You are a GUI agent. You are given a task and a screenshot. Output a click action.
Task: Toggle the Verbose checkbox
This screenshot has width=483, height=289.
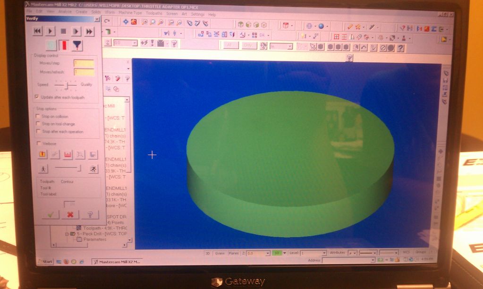(39, 143)
